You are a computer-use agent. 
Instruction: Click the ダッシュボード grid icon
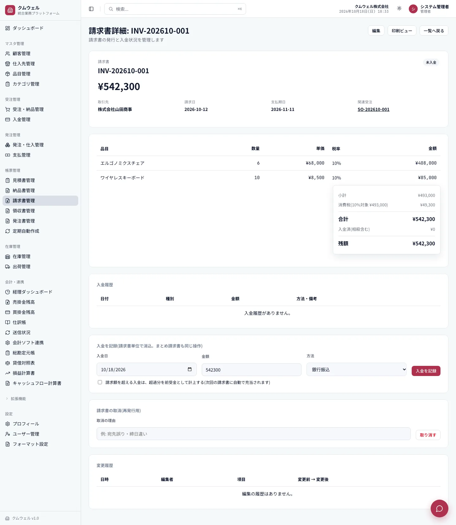tap(8, 28)
